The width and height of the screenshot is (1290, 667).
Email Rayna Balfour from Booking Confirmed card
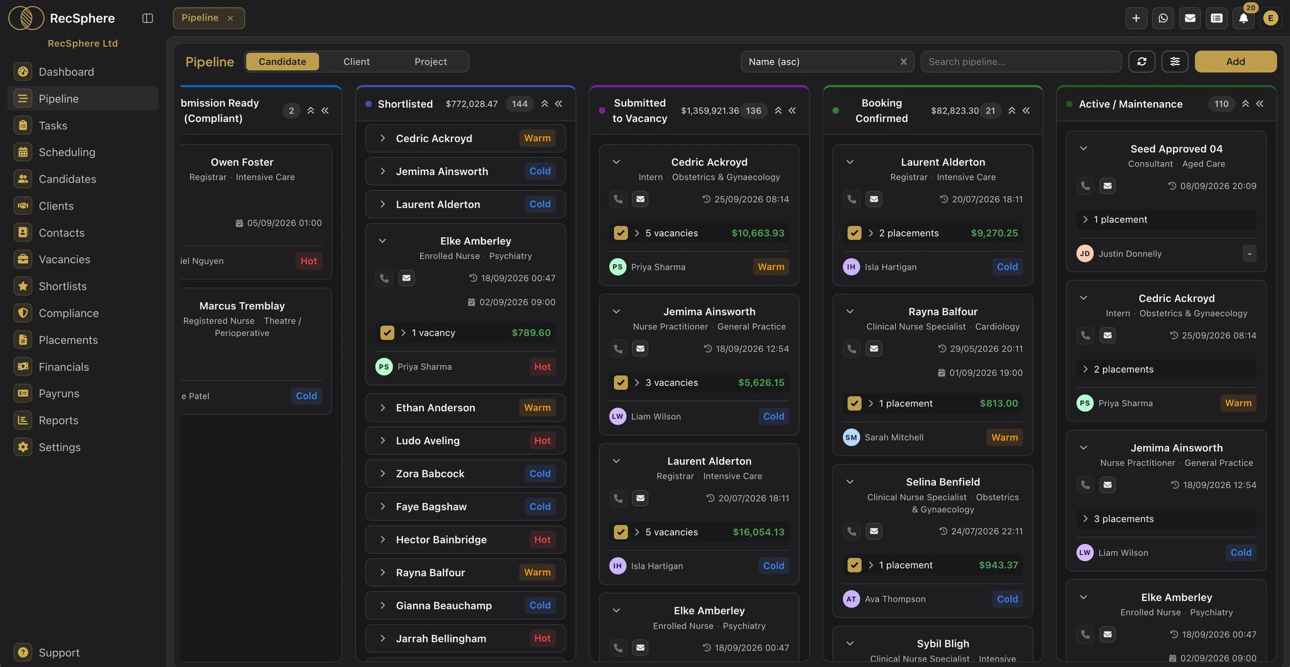tap(874, 349)
